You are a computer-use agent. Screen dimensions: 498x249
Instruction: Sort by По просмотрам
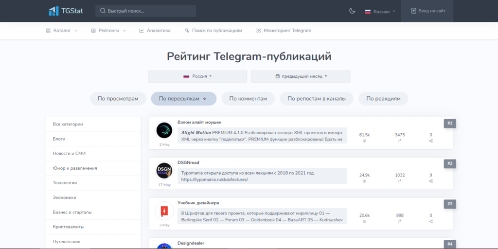click(x=118, y=99)
